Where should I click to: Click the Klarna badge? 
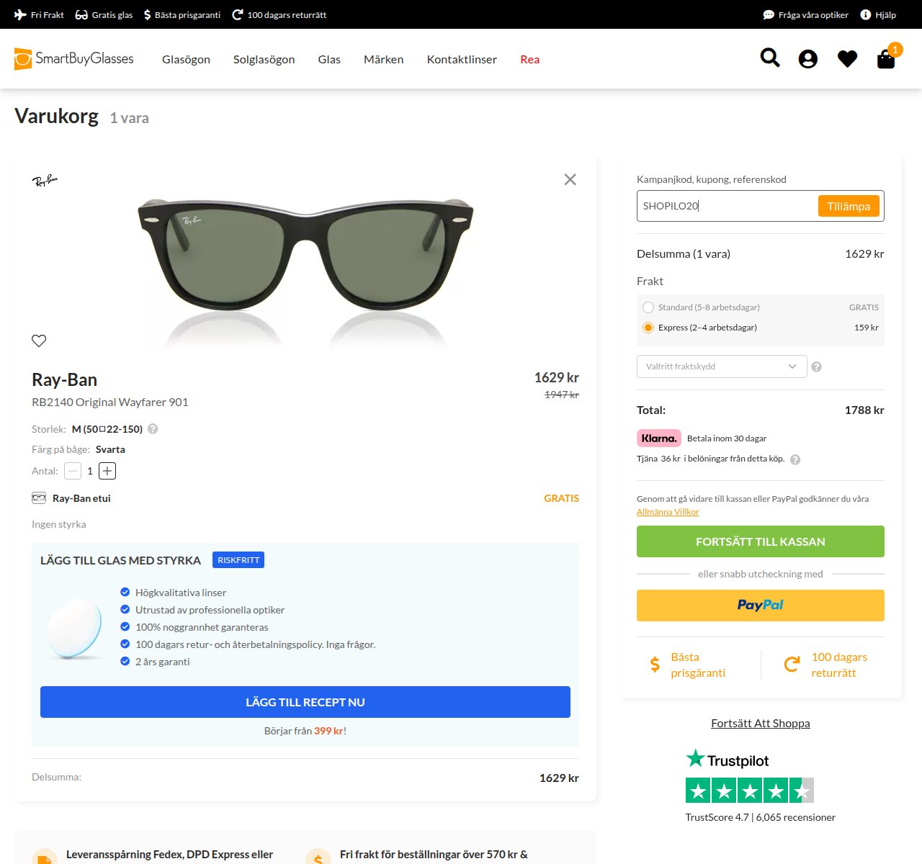[659, 438]
